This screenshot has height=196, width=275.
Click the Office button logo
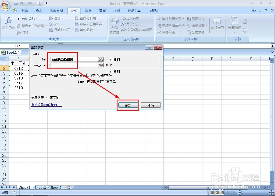5,6
